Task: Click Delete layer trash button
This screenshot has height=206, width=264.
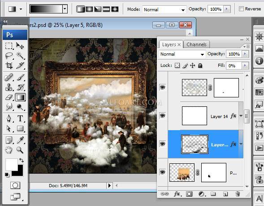Action: (238, 194)
